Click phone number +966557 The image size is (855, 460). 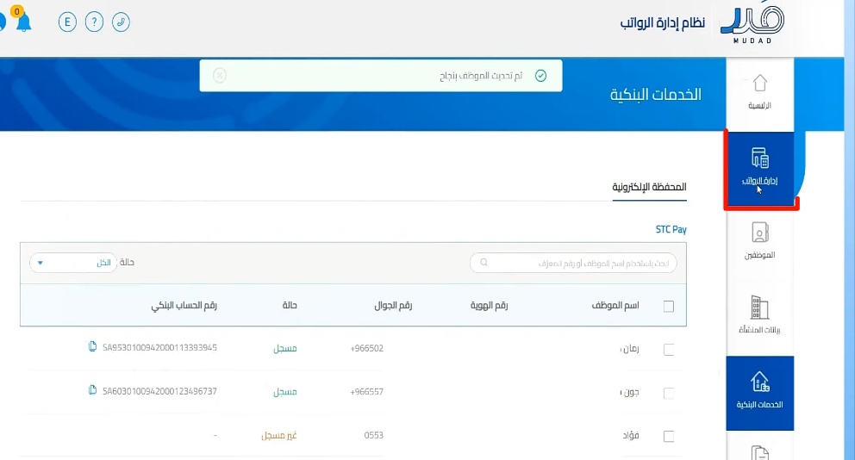point(367,392)
